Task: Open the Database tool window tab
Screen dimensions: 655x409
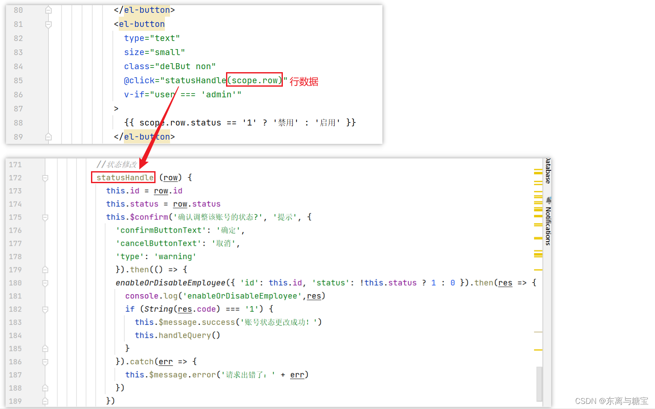Action: 548,171
